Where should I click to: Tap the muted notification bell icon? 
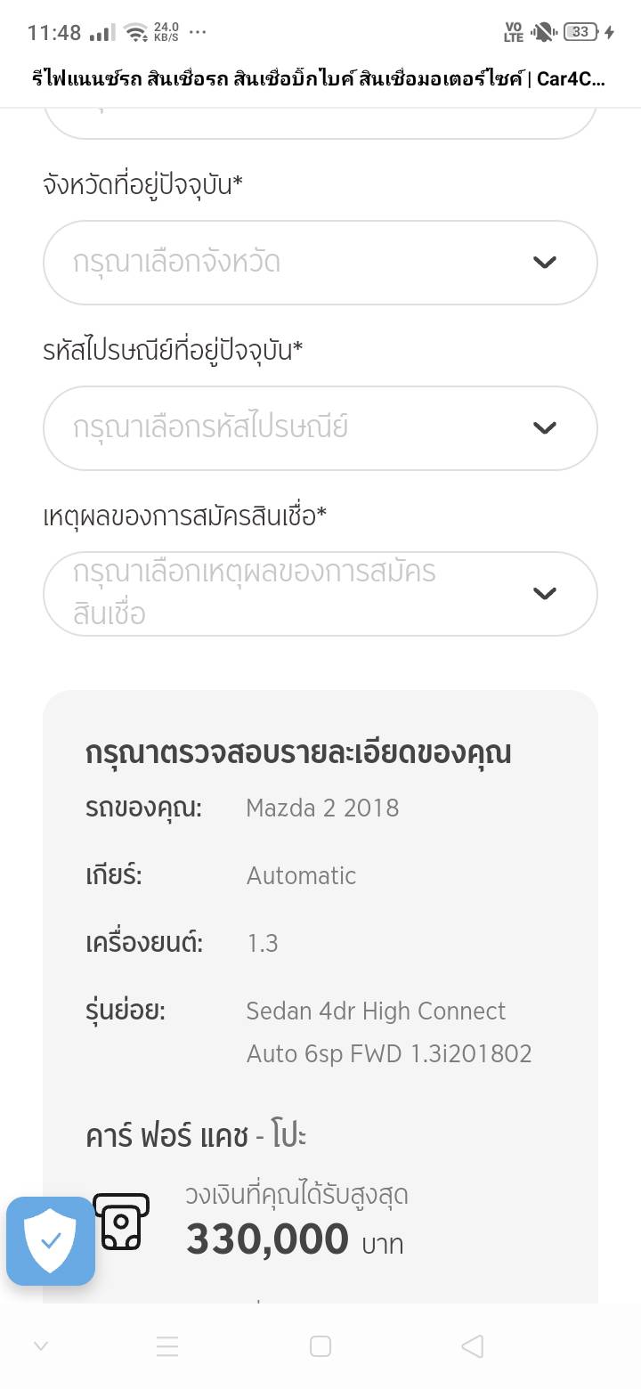pos(542,32)
